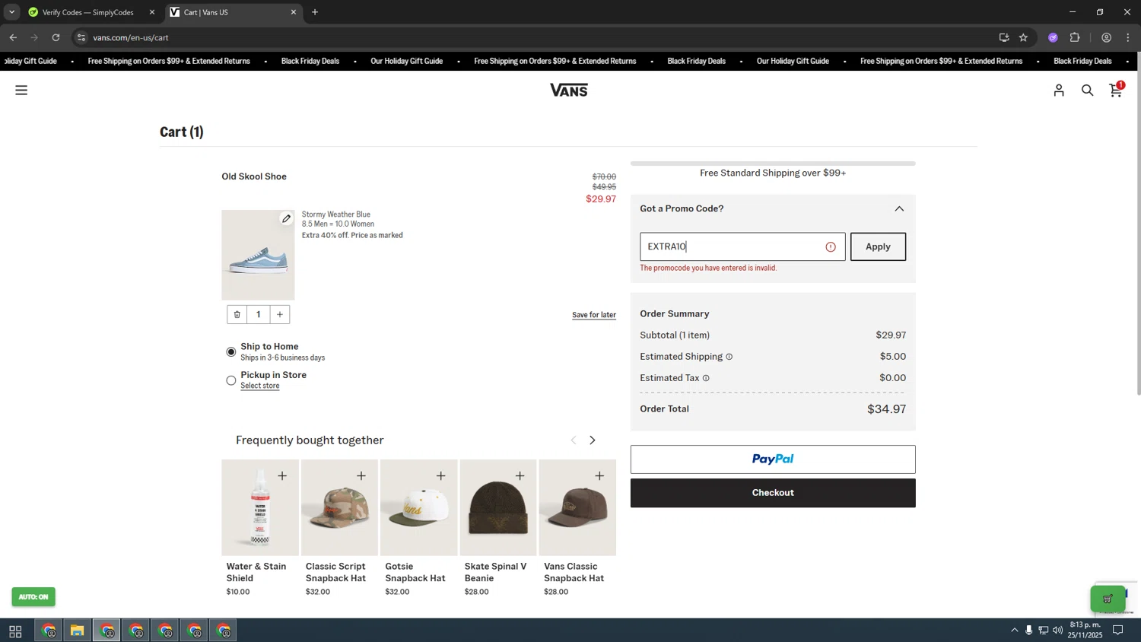Open the notifications center icon

click(x=1118, y=630)
